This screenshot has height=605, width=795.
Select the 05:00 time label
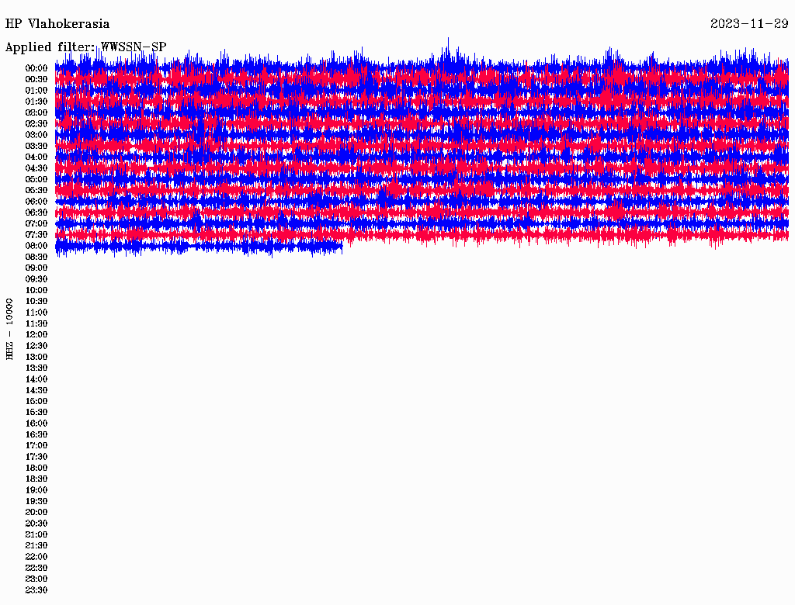pyautogui.click(x=36, y=179)
